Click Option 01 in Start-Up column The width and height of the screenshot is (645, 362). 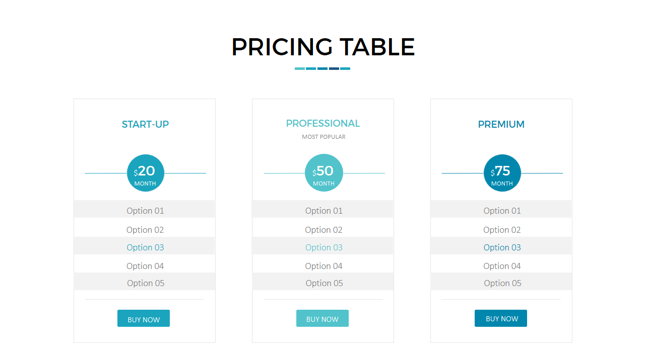pos(145,211)
